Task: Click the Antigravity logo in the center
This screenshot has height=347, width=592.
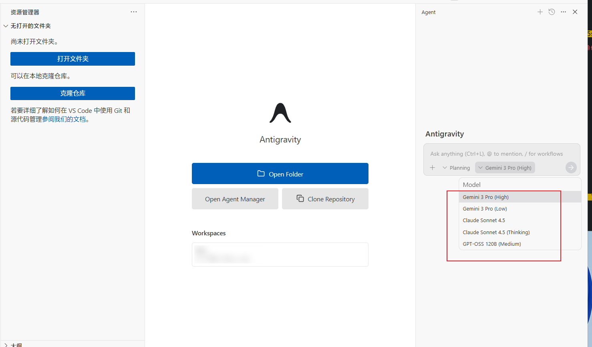Action: (280, 113)
